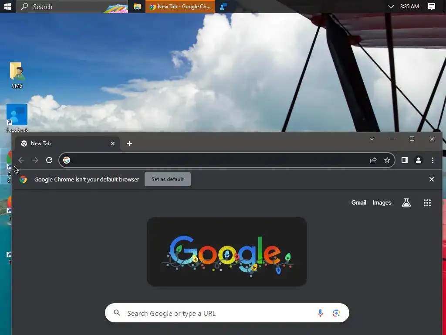Click the Chrome forward arrow button
Screen dimensions: 446x335
click(x=35, y=160)
